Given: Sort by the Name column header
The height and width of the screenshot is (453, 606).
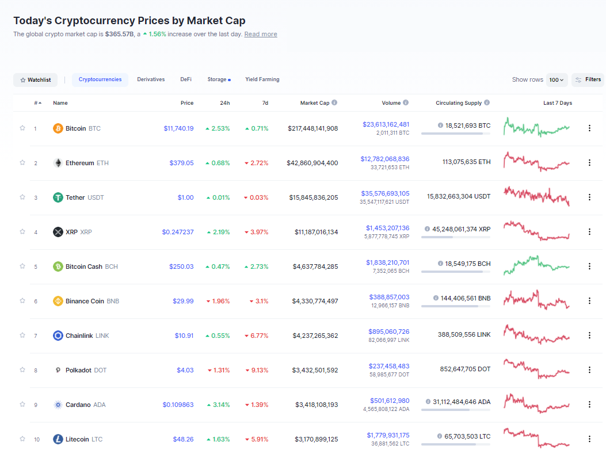Looking at the screenshot, I should [60, 103].
